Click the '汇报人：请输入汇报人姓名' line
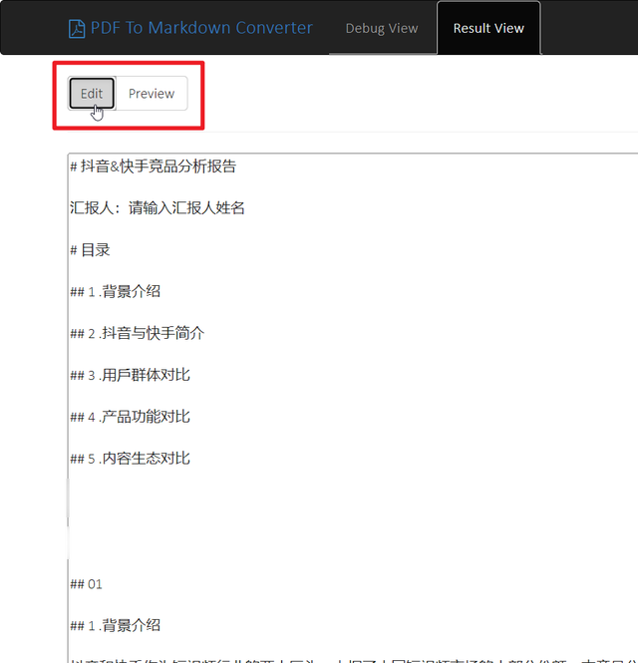This screenshot has width=638, height=663. pos(158,208)
